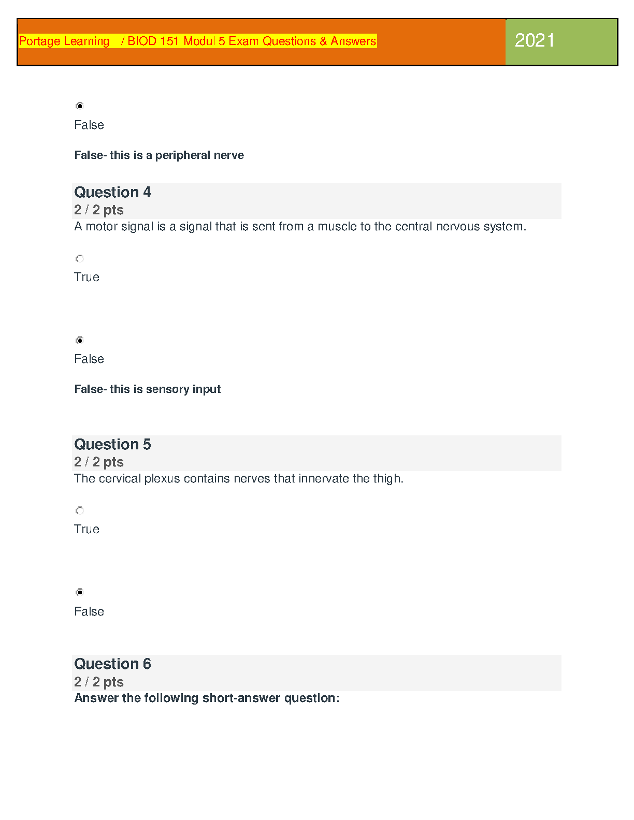Click 'Answer the following short-answer question' text
Viewport: 634px width, 820px height.
207,698
